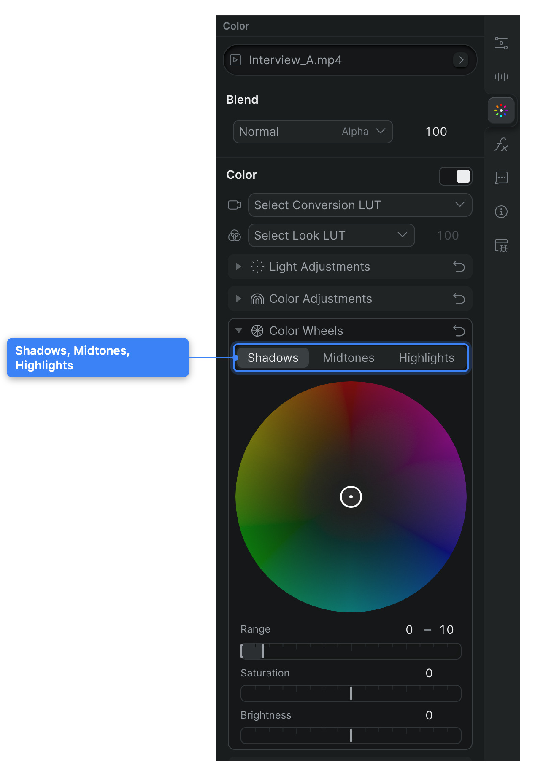Select the Color tab icon in sidebar
535x776 pixels.
click(501, 110)
